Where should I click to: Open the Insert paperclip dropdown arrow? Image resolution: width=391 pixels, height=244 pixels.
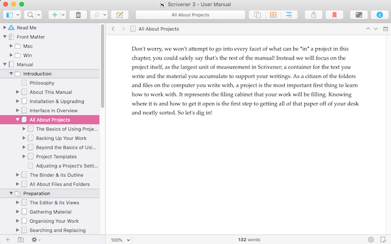(104, 15)
